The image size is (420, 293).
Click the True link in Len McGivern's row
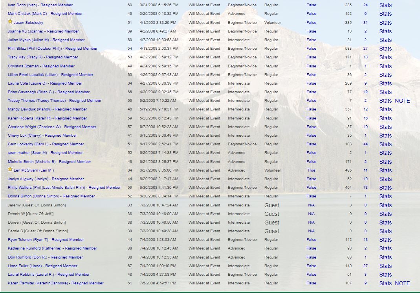311,170
